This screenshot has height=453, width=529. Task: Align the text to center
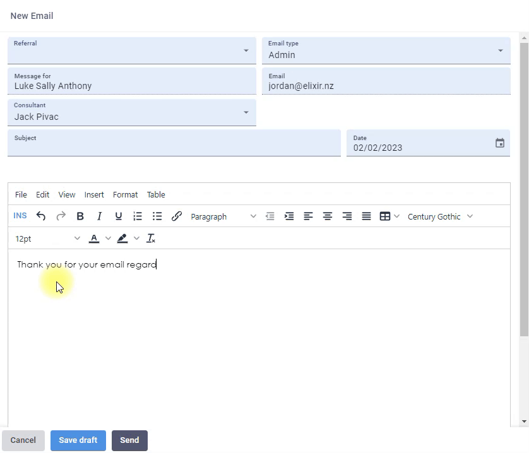click(x=328, y=216)
